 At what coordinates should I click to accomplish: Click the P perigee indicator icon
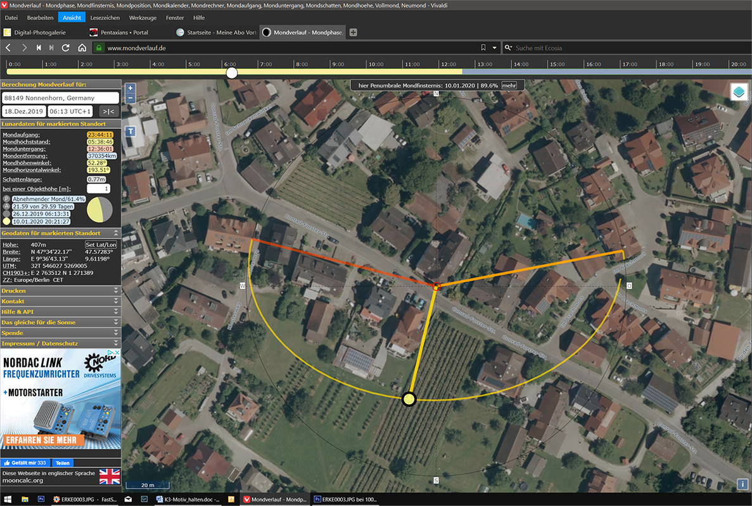[x=6, y=199]
